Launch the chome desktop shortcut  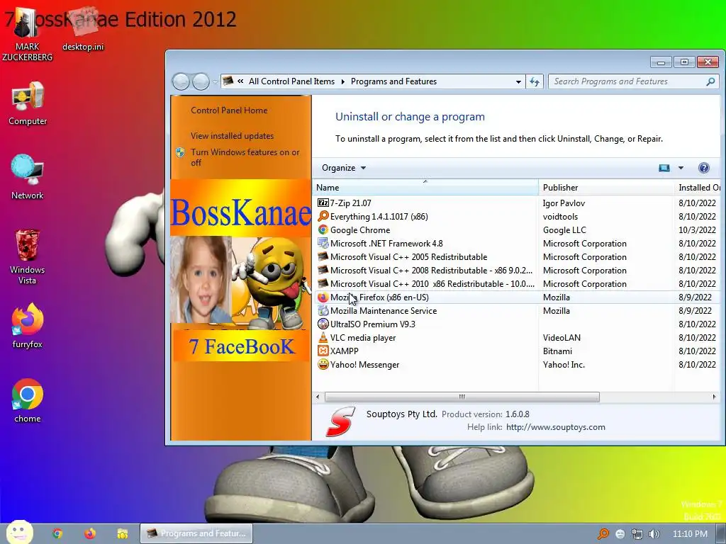point(28,400)
